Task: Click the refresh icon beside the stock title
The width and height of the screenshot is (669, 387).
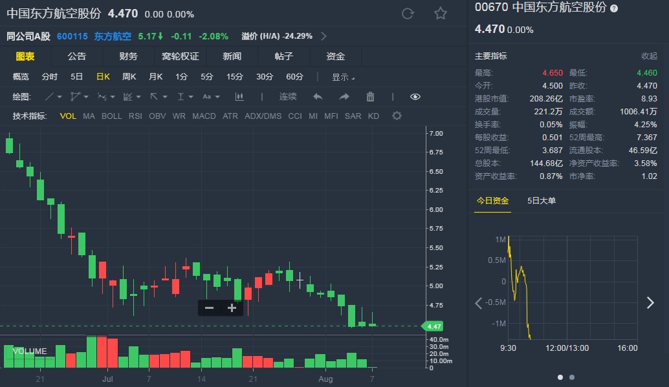Action: [x=408, y=14]
